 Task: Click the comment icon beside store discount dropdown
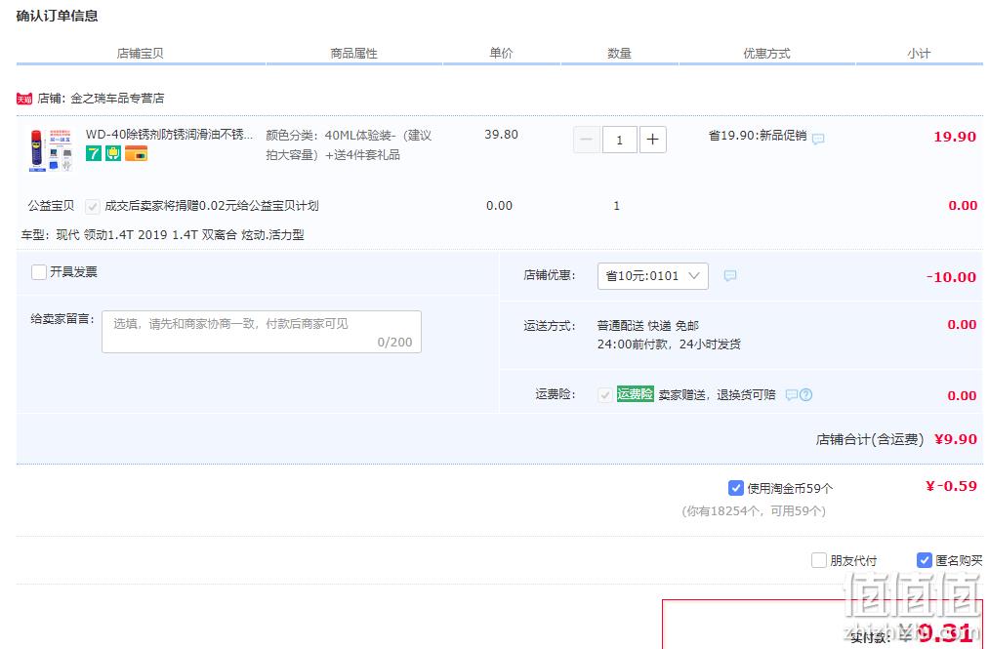point(729,275)
